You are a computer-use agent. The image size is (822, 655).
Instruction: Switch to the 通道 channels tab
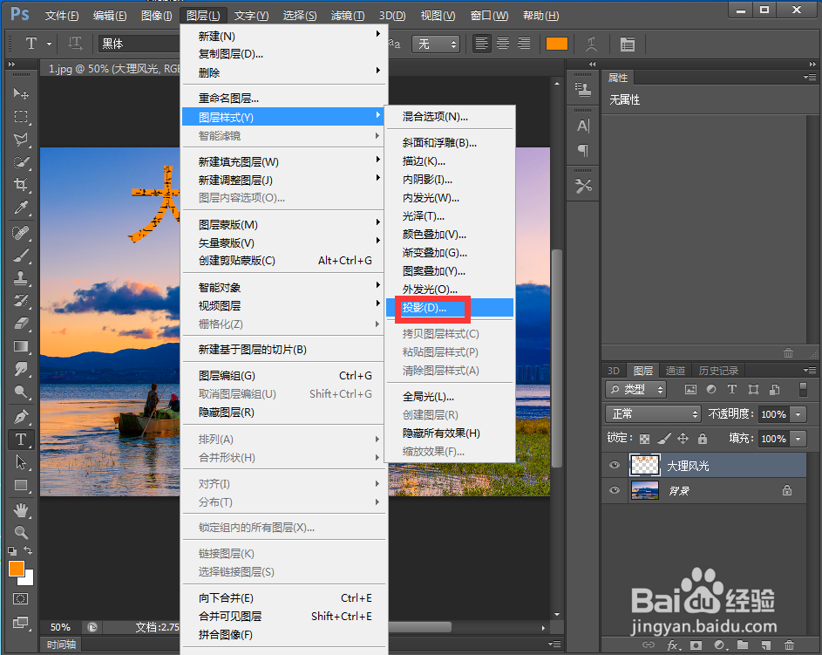point(676,371)
